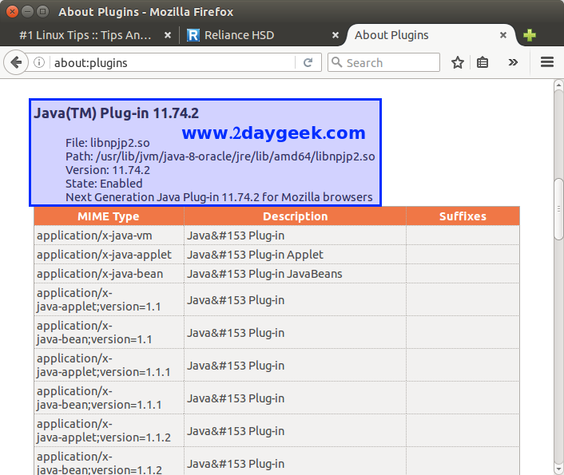Close the About Plugins tab
Viewport: 564px width, 475px height.
pos(503,35)
